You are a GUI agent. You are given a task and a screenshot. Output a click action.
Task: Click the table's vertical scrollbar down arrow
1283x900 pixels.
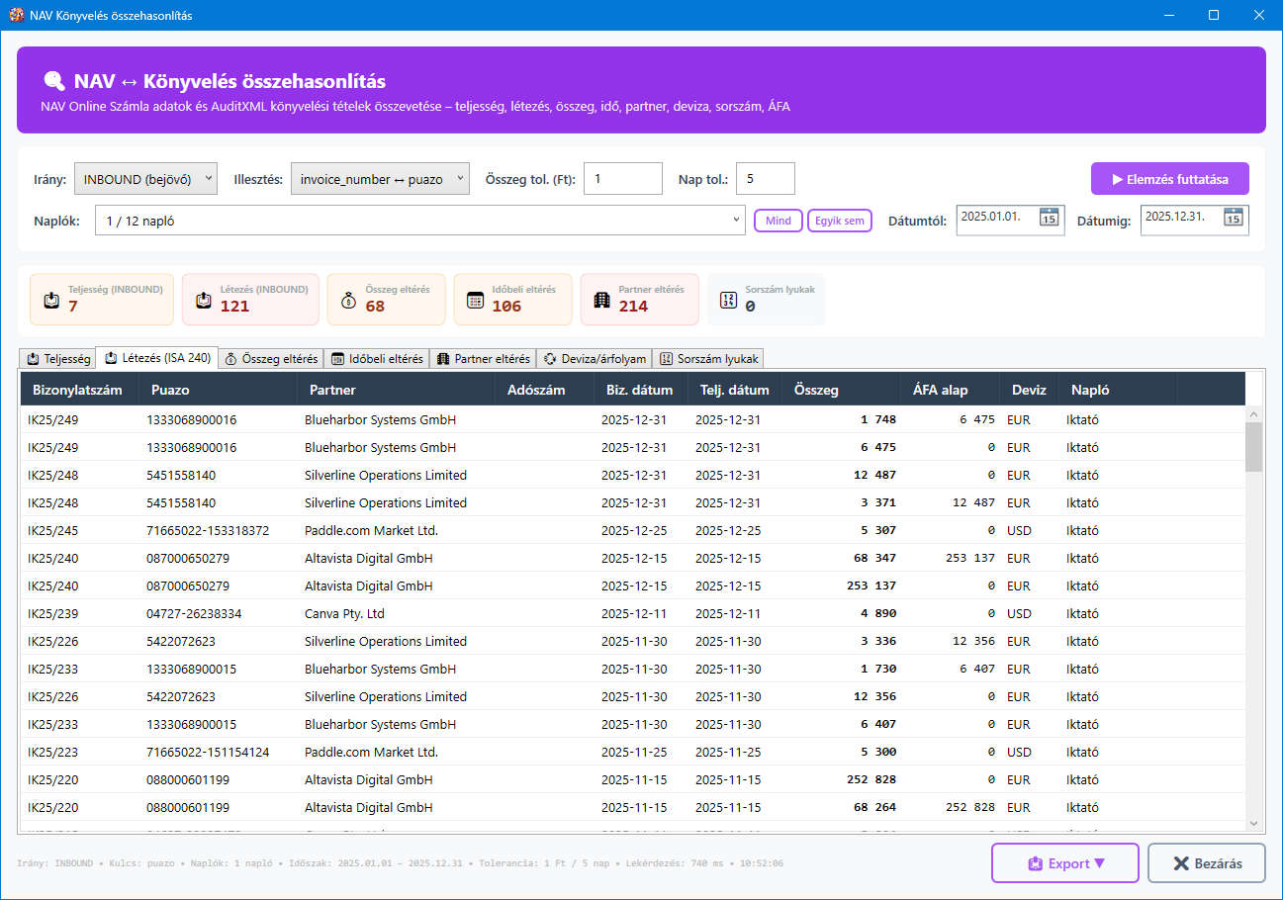tap(1254, 823)
